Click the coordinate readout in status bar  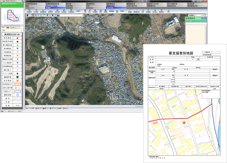(x=13, y=111)
